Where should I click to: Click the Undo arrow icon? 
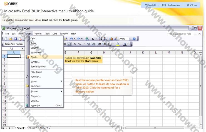point(72,39)
